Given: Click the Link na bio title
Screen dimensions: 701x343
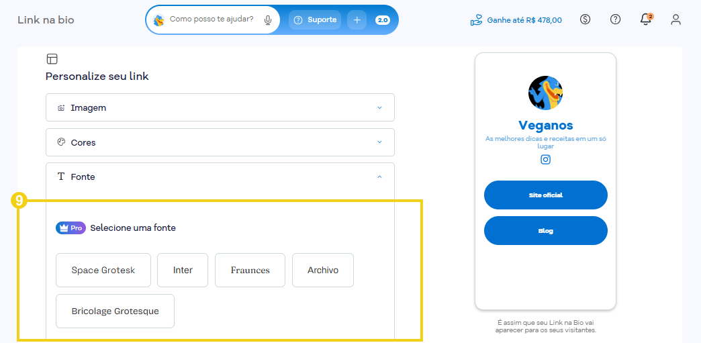Looking at the screenshot, I should pos(46,20).
